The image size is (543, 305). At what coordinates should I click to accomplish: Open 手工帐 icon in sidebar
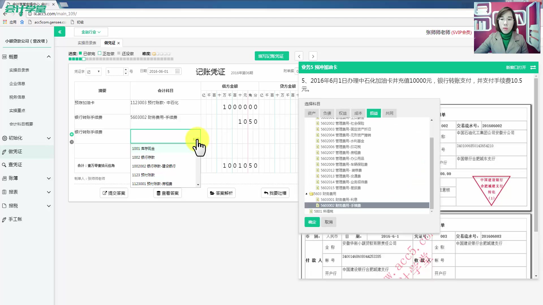(x=4, y=219)
